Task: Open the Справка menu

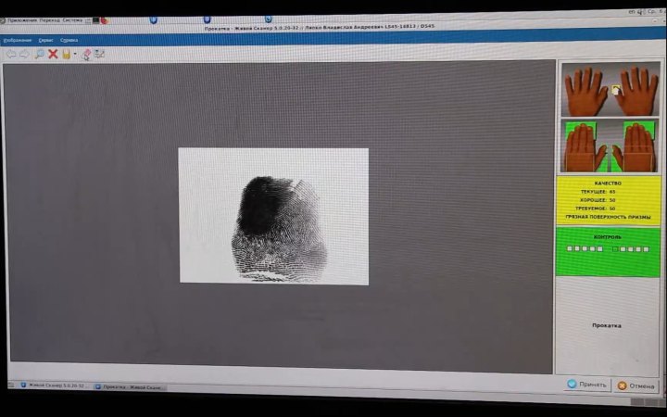Action: coord(69,41)
